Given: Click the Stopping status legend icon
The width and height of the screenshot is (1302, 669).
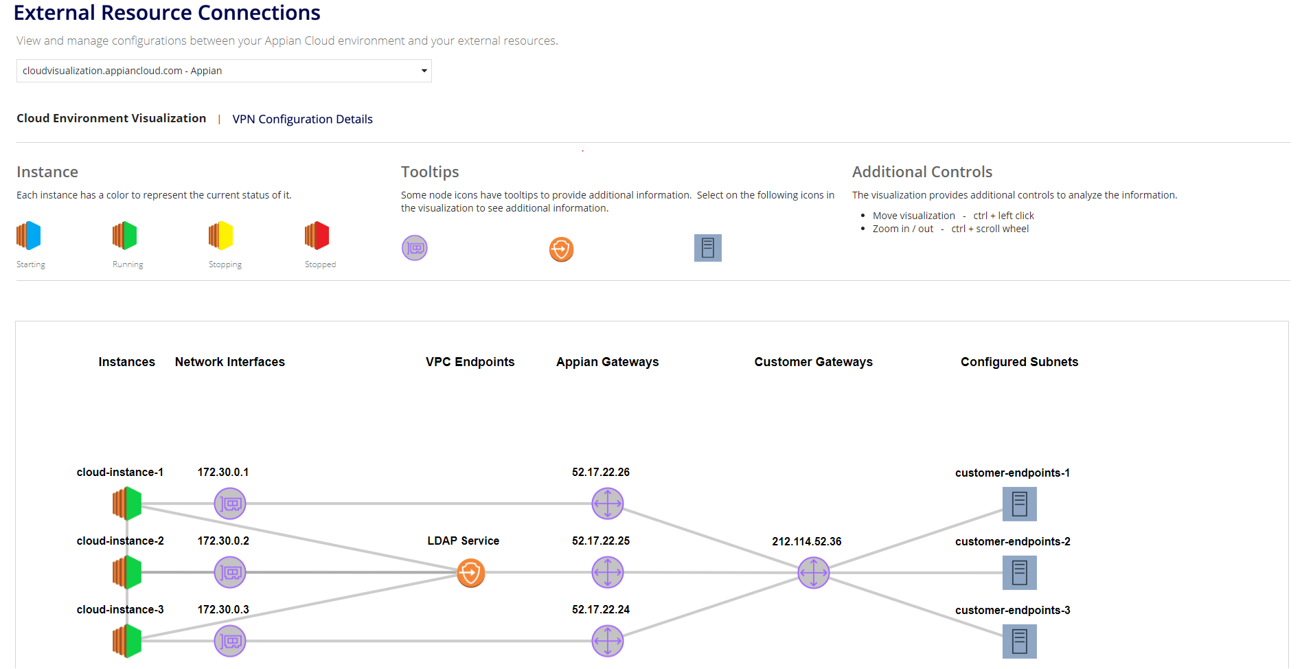Looking at the screenshot, I should (x=221, y=236).
